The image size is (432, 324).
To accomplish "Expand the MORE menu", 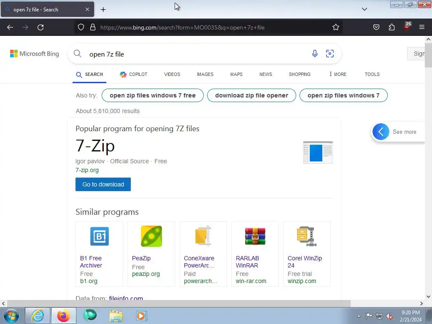I will click(338, 74).
